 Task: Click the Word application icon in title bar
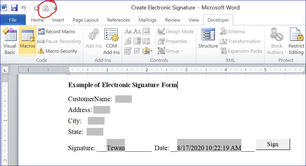pos(4,8)
